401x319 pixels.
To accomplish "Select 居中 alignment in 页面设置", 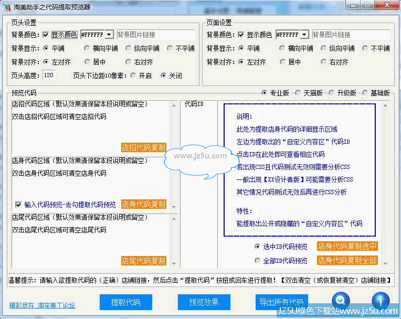I will point(282,61).
